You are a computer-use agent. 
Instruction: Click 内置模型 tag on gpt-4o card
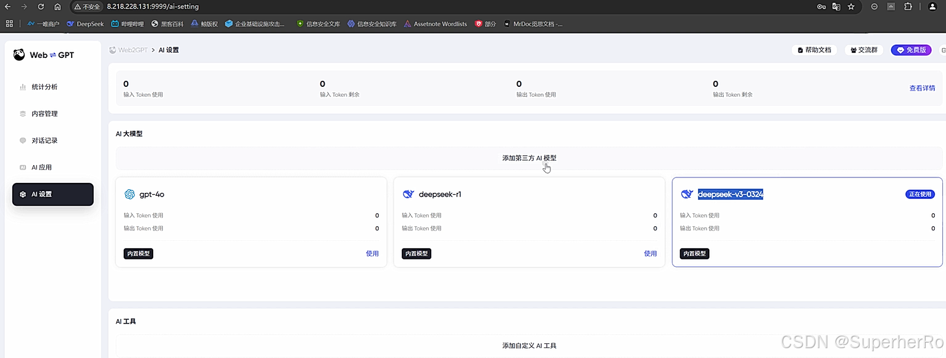click(x=138, y=253)
